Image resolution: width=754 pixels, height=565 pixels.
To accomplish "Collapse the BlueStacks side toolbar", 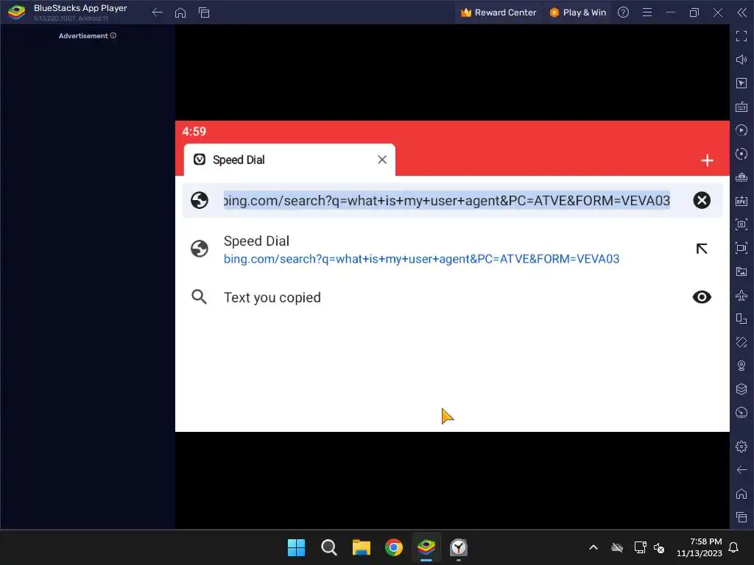I will point(742,13).
